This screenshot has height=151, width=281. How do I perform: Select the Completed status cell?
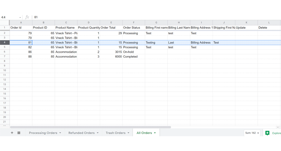point(134,57)
